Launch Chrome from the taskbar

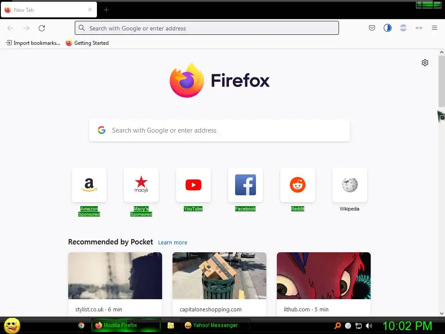pos(81,325)
